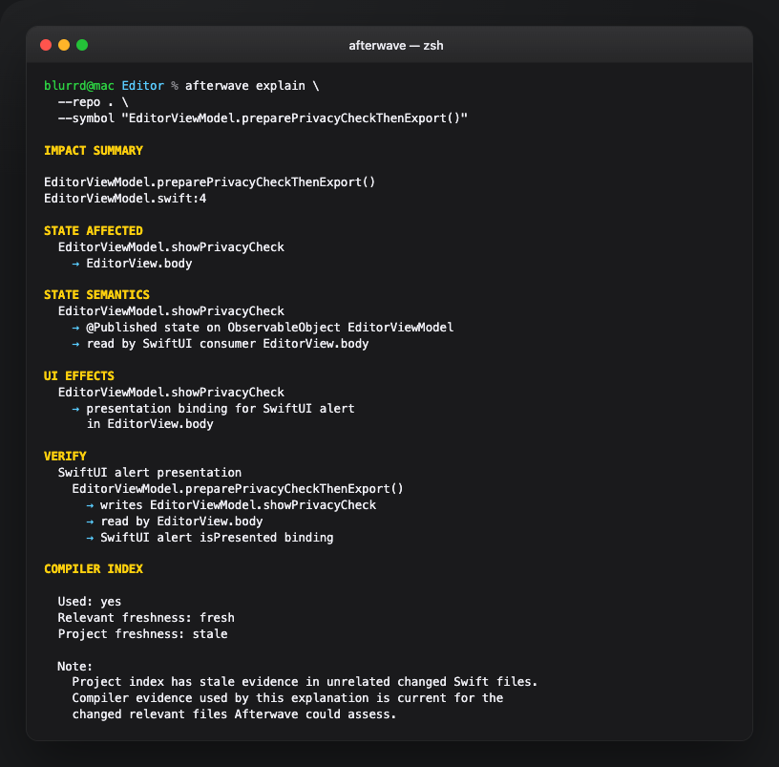Click the '--repo . \' argument line
779x767 pixels.
pos(94,102)
